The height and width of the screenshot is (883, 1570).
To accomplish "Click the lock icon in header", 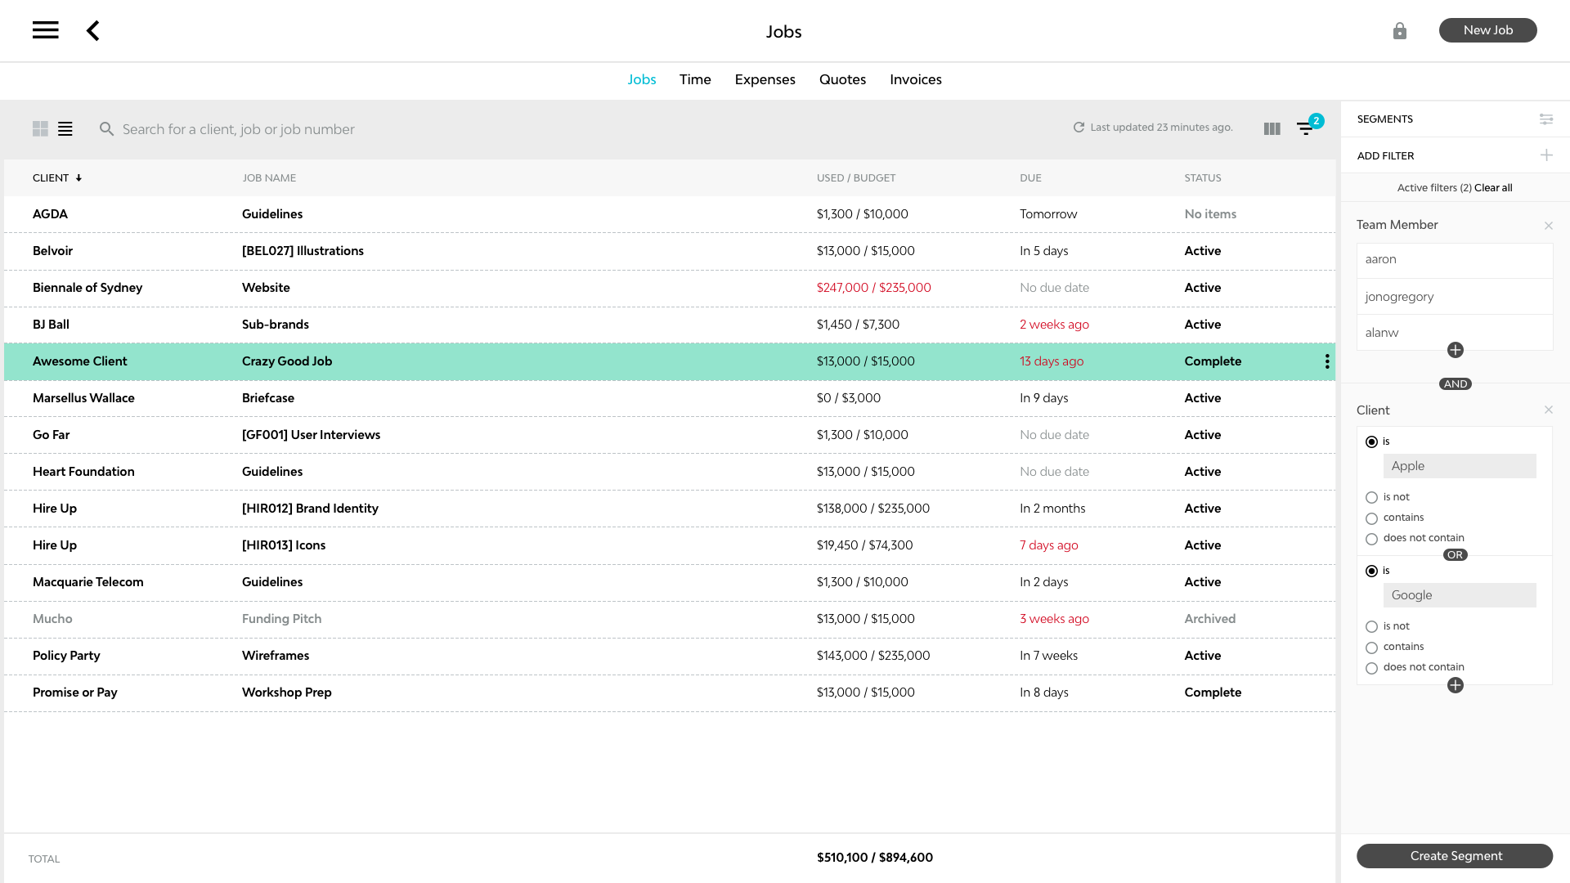I will [x=1400, y=31].
